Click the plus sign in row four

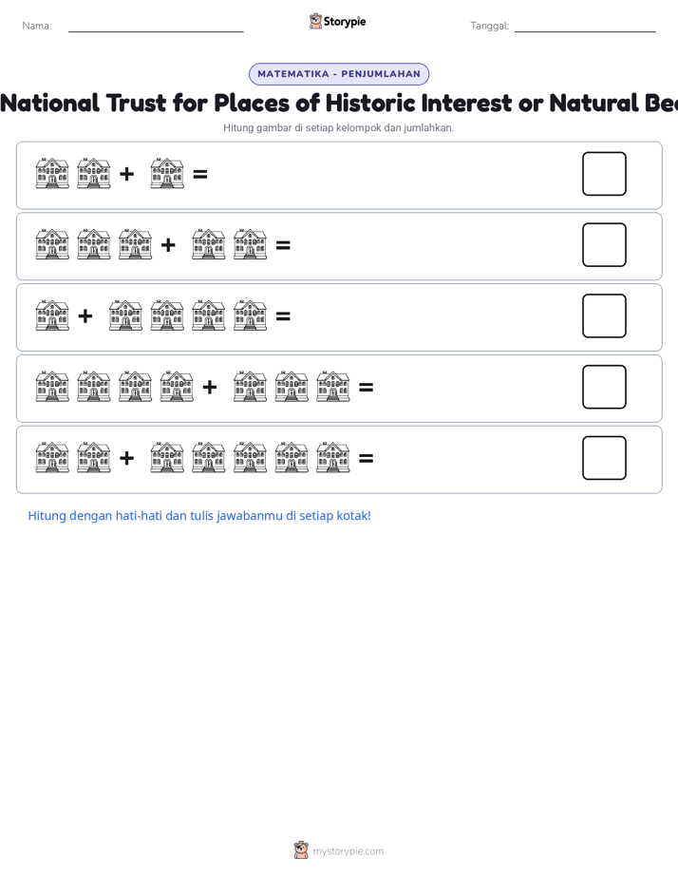[210, 387]
